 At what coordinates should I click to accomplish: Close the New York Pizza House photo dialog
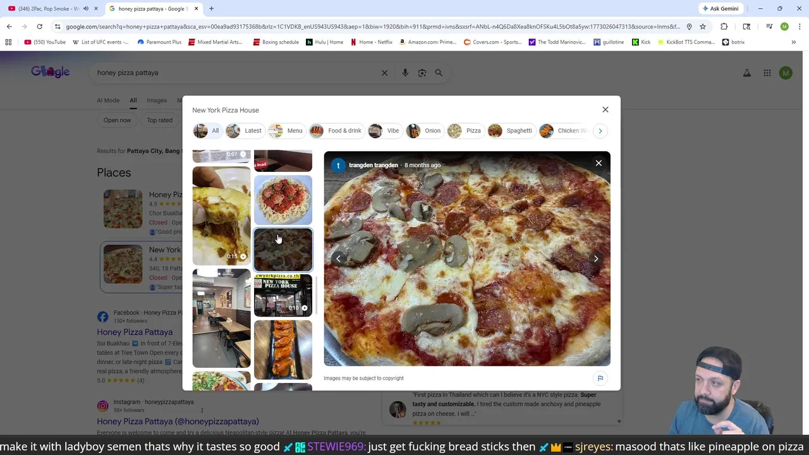[605, 110]
